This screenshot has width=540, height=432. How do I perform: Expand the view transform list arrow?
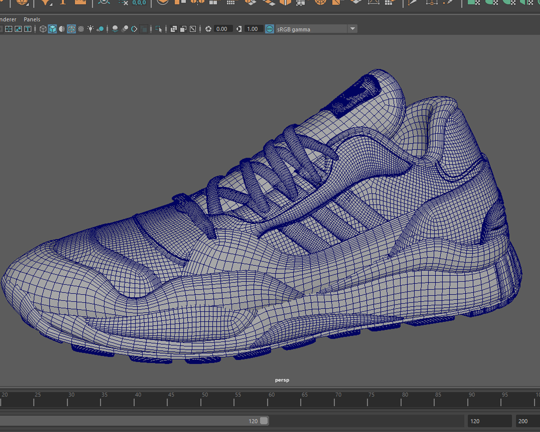click(353, 29)
